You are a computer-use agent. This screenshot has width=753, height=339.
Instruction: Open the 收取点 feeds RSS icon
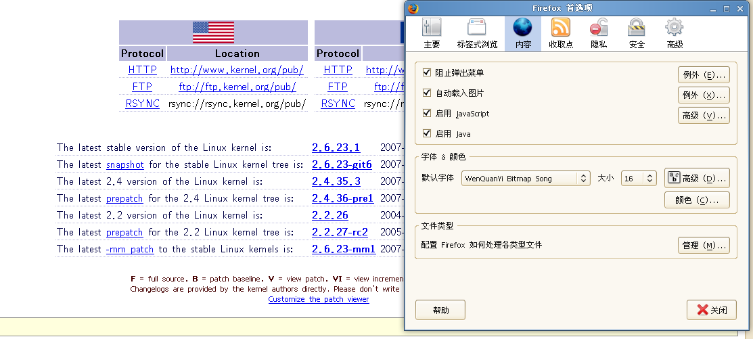pos(560,34)
